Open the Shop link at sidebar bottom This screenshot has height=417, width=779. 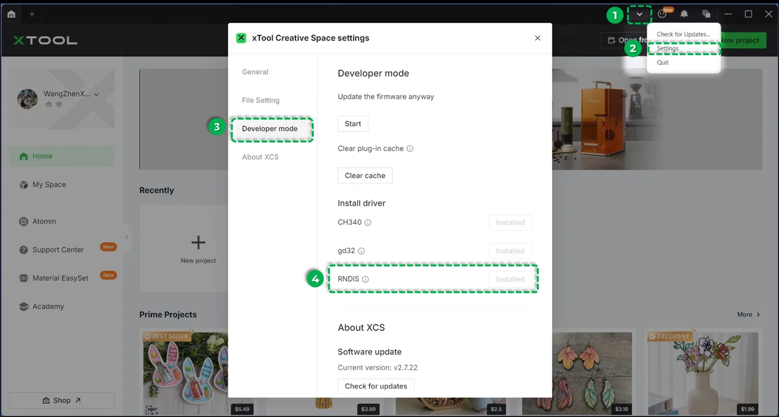click(x=62, y=400)
